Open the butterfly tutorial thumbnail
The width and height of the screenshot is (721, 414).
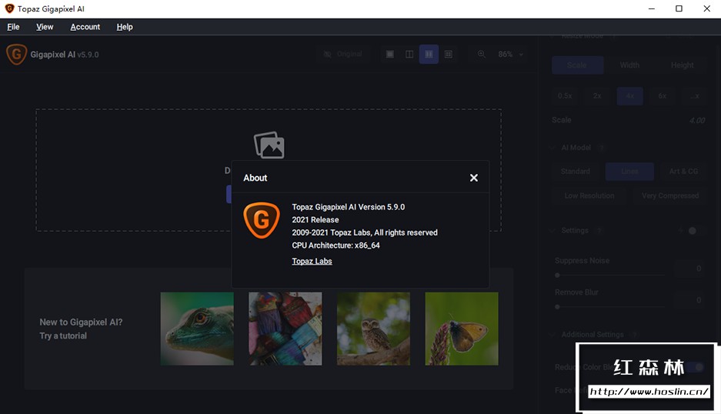[462, 329]
